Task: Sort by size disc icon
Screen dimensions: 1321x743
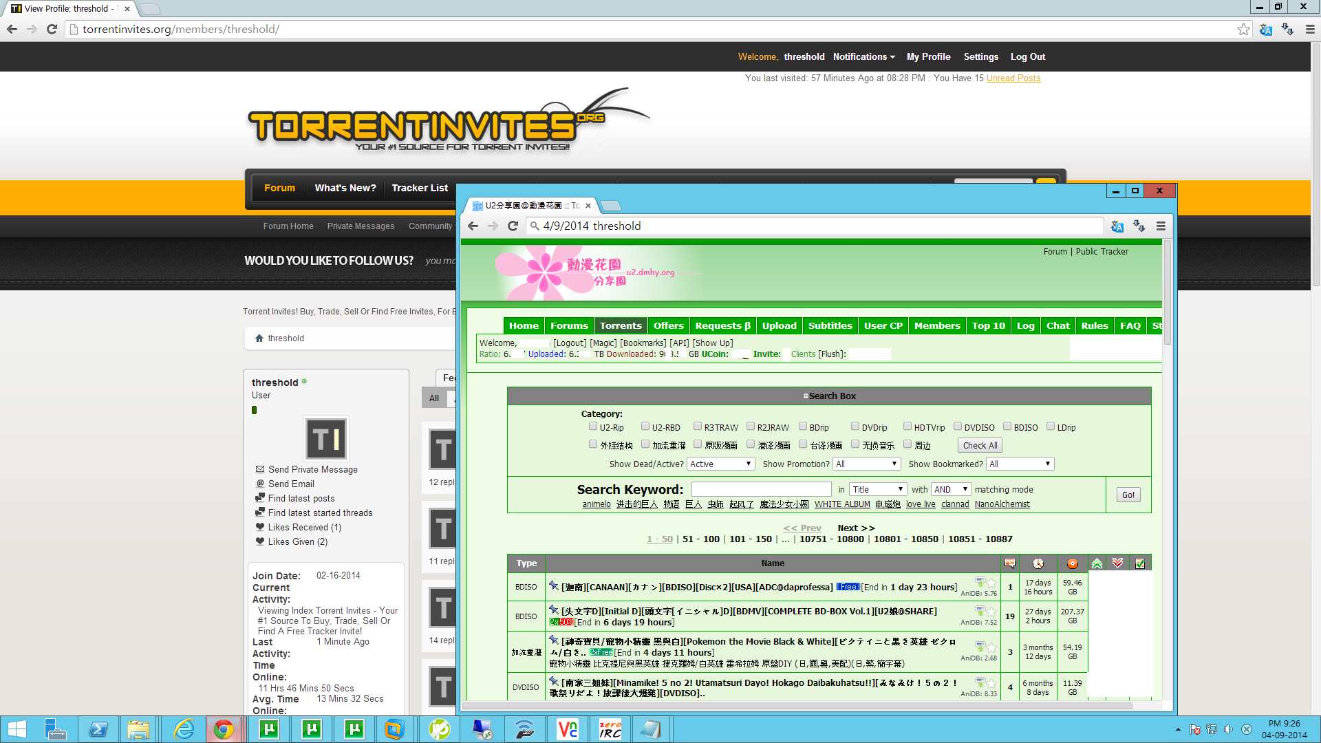Action: (x=1072, y=563)
